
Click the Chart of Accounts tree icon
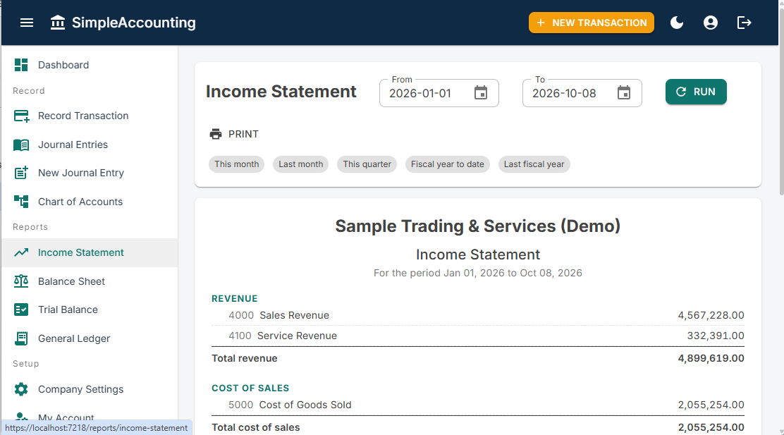tap(21, 202)
